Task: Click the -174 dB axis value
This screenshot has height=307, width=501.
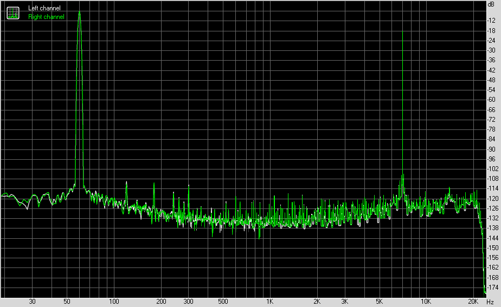Action: (492, 288)
